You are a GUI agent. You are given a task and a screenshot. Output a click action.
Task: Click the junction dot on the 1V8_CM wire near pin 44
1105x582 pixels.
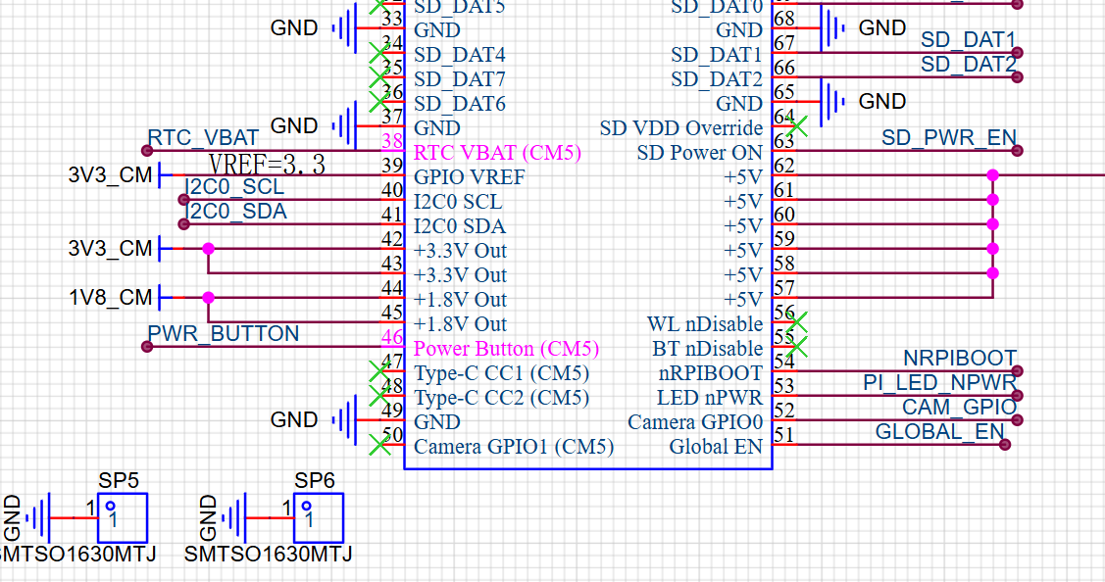(208, 297)
